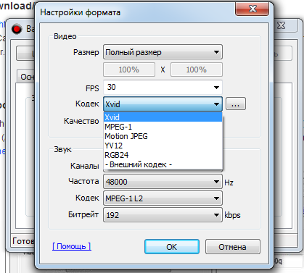Click the height 100% field
This screenshot has height=273, width=304.
[x=196, y=70]
